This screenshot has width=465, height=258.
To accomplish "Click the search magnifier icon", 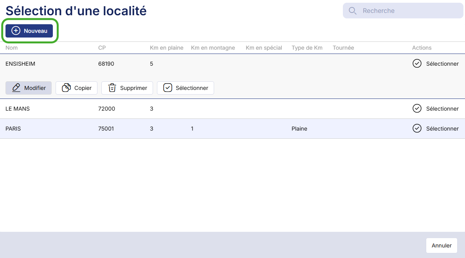I will coord(352,11).
